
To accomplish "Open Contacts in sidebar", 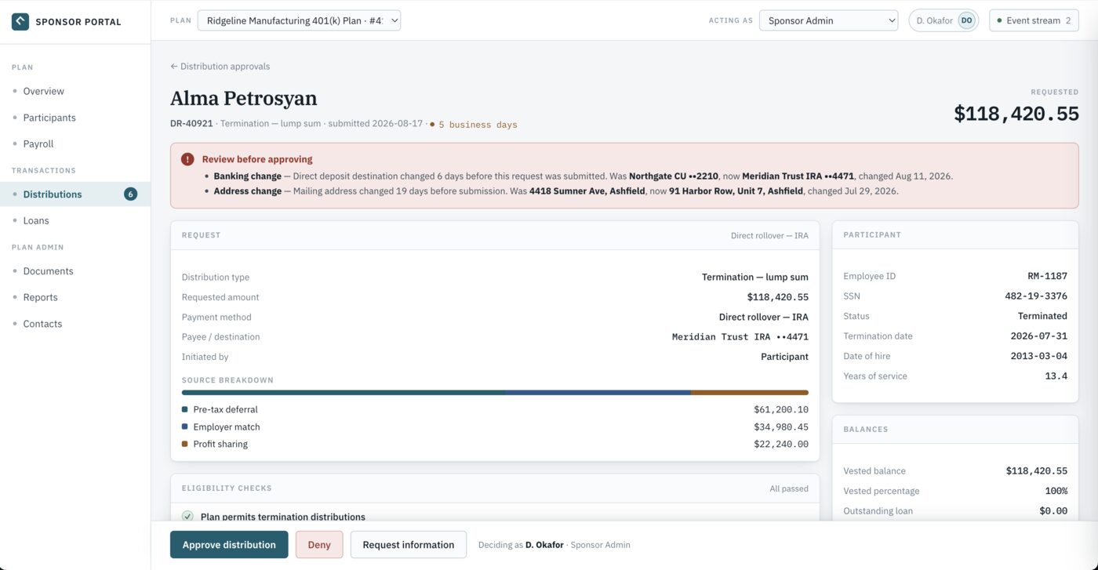I will coord(75,323).
